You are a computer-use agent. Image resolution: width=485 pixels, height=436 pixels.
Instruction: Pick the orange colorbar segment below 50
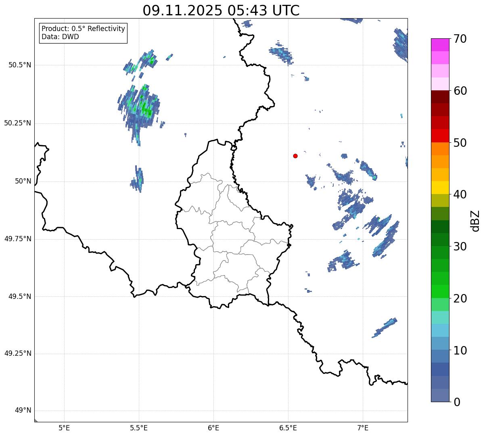440,149
